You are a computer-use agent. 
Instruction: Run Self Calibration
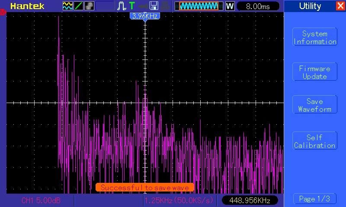314,141
